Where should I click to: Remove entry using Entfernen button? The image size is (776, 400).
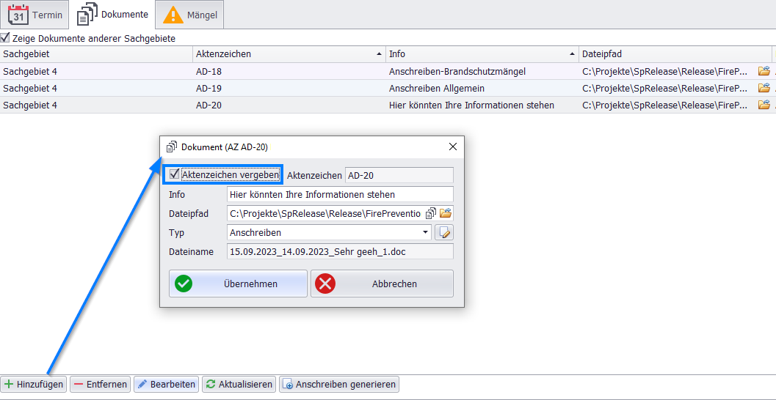coord(101,384)
